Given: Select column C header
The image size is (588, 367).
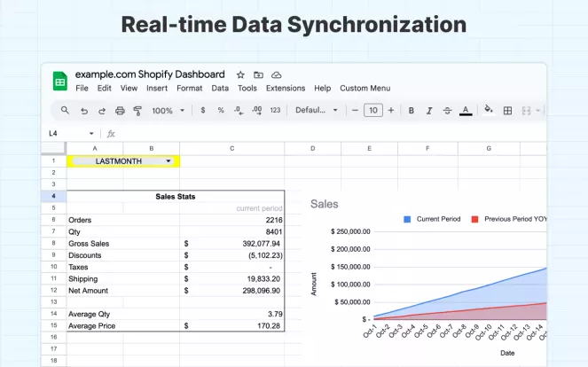Looking at the screenshot, I should pyautogui.click(x=231, y=148).
